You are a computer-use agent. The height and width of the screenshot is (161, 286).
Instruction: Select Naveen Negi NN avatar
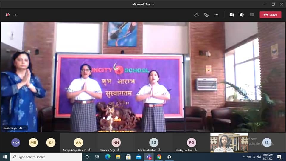tap(116, 142)
